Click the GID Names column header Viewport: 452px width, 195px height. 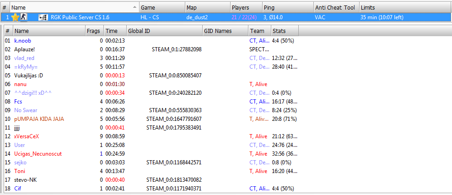[x=225, y=31]
